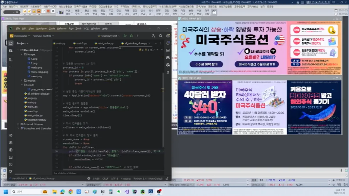Open tesseract_test run configuration dropdown
Image resolution: width=349 pixels, height=196 pixels.
[109, 36]
